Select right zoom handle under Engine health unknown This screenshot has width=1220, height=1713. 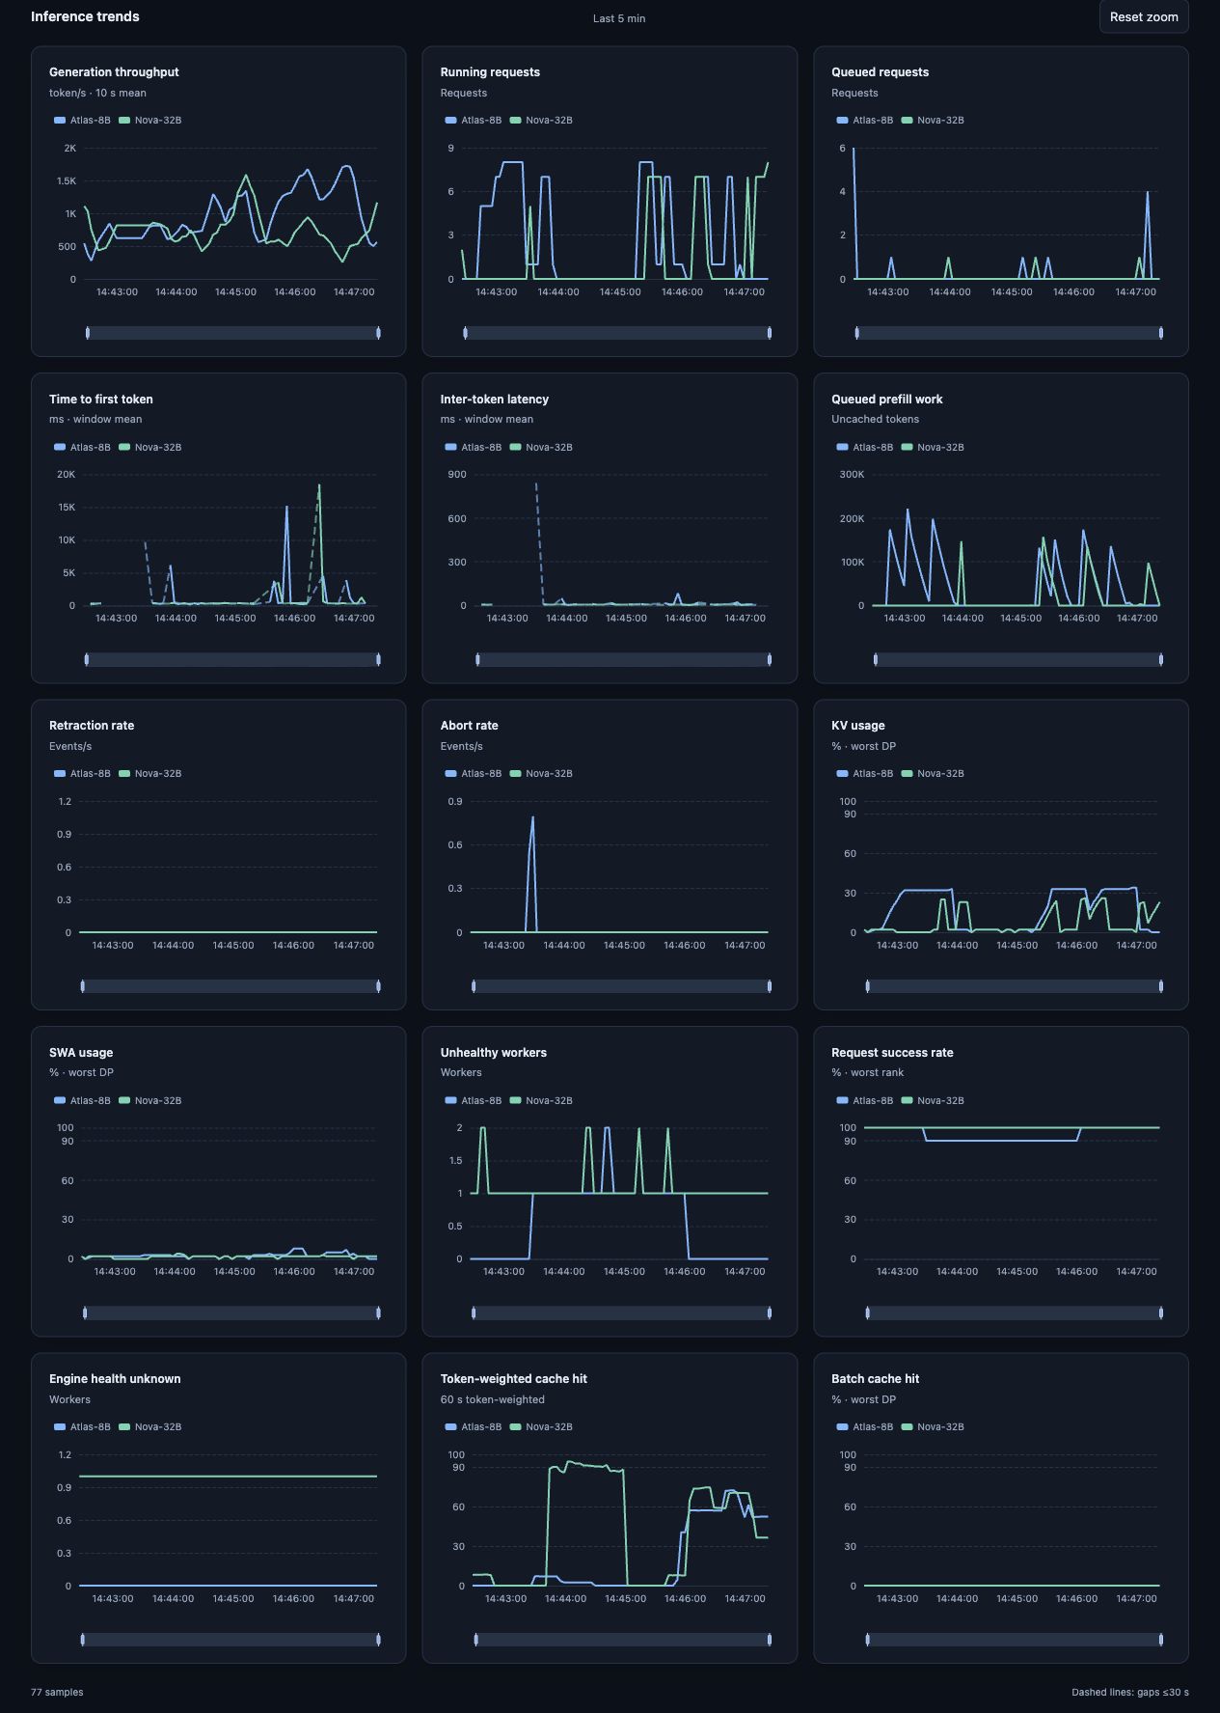click(378, 1640)
